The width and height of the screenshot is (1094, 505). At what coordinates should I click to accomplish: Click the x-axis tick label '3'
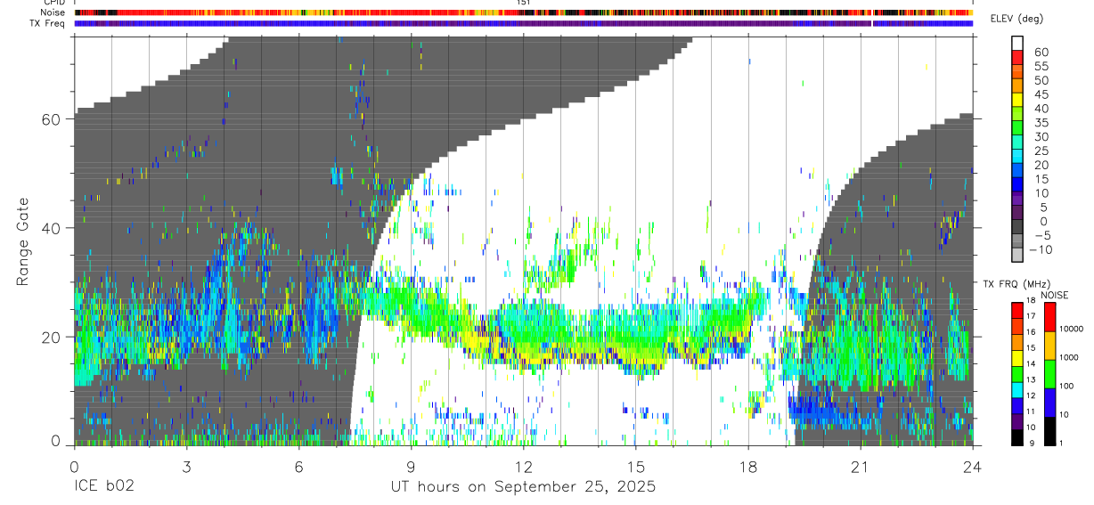click(x=186, y=466)
